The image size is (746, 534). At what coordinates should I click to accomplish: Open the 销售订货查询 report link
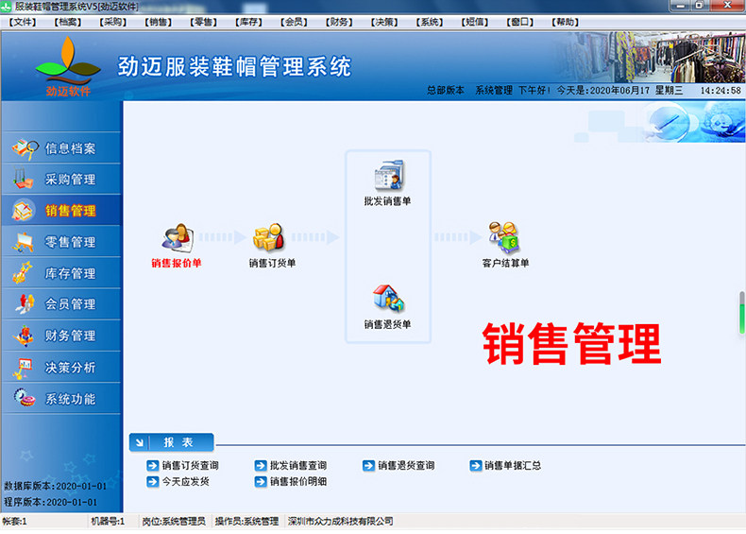pos(191,465)
